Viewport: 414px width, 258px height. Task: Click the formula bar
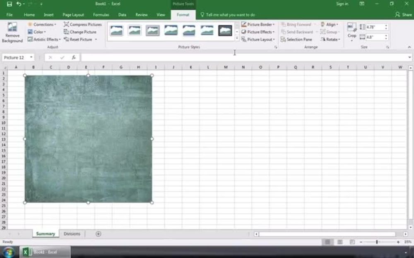coord(244,57)
